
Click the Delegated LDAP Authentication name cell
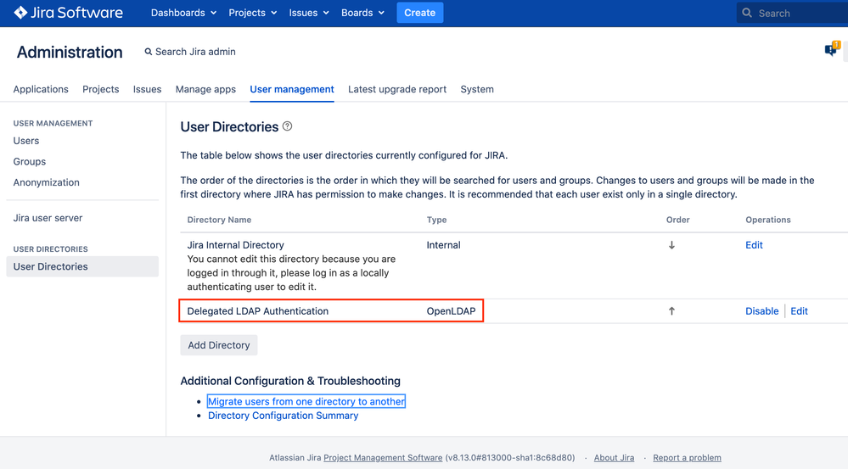click(257, 310)
